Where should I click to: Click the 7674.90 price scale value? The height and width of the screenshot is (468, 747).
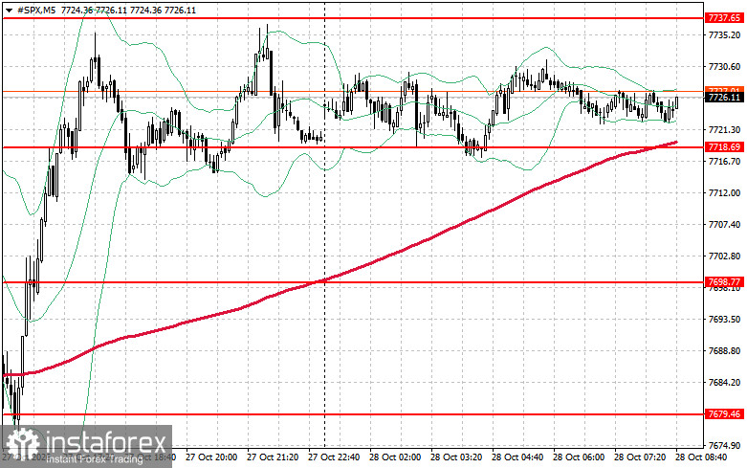725,446
